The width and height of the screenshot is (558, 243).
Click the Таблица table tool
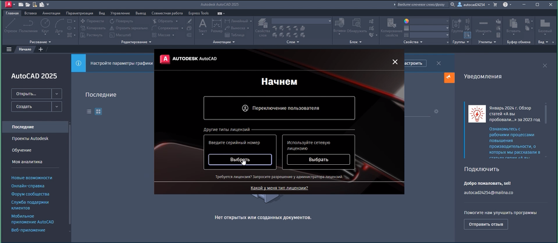coord(234,35)
